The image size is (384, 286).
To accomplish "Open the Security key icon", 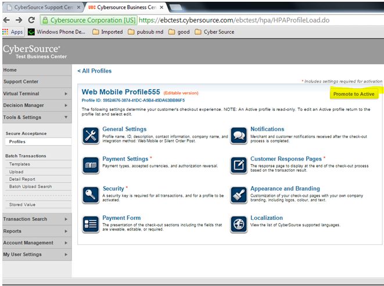I will [x=91, y=195].
